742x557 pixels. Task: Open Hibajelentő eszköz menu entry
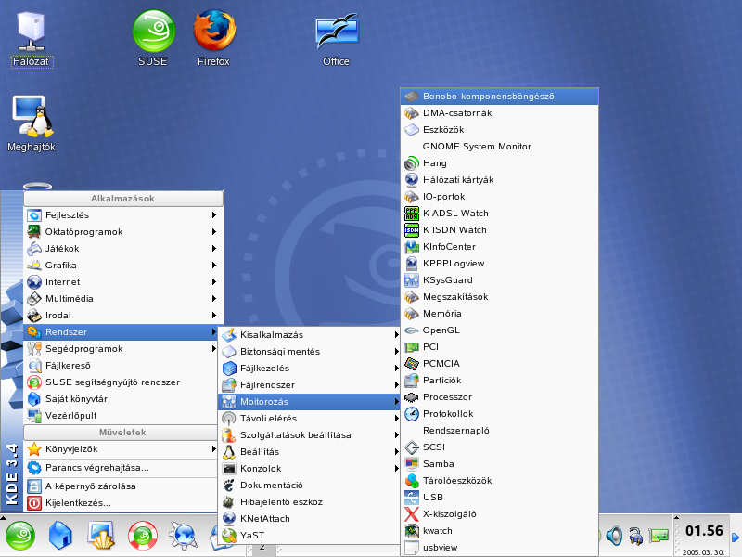[x=309, y=502]
